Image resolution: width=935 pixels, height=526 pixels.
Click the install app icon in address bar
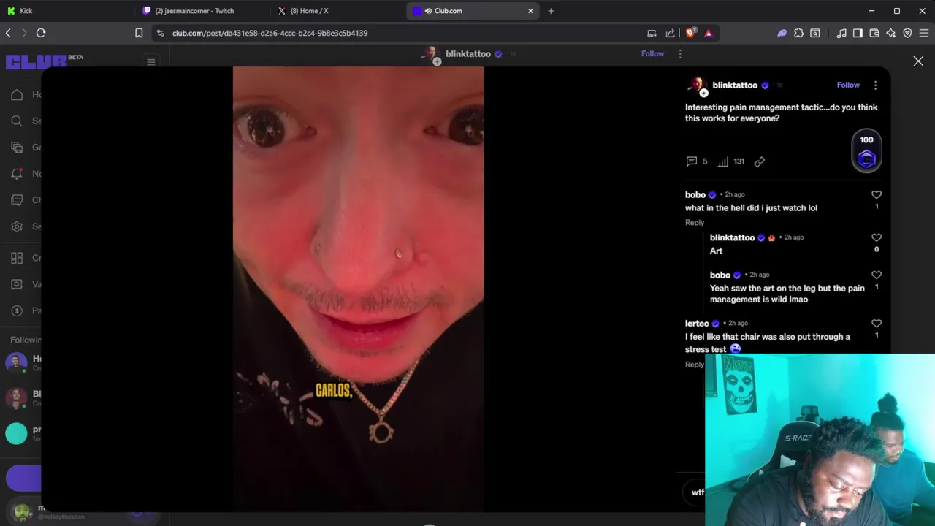point(652,33)
